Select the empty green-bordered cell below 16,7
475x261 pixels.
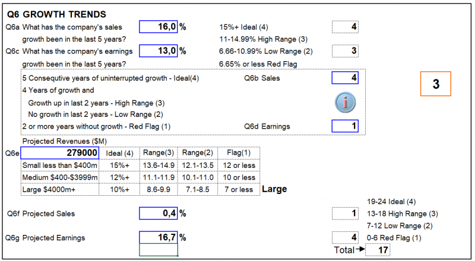[159, 250]
